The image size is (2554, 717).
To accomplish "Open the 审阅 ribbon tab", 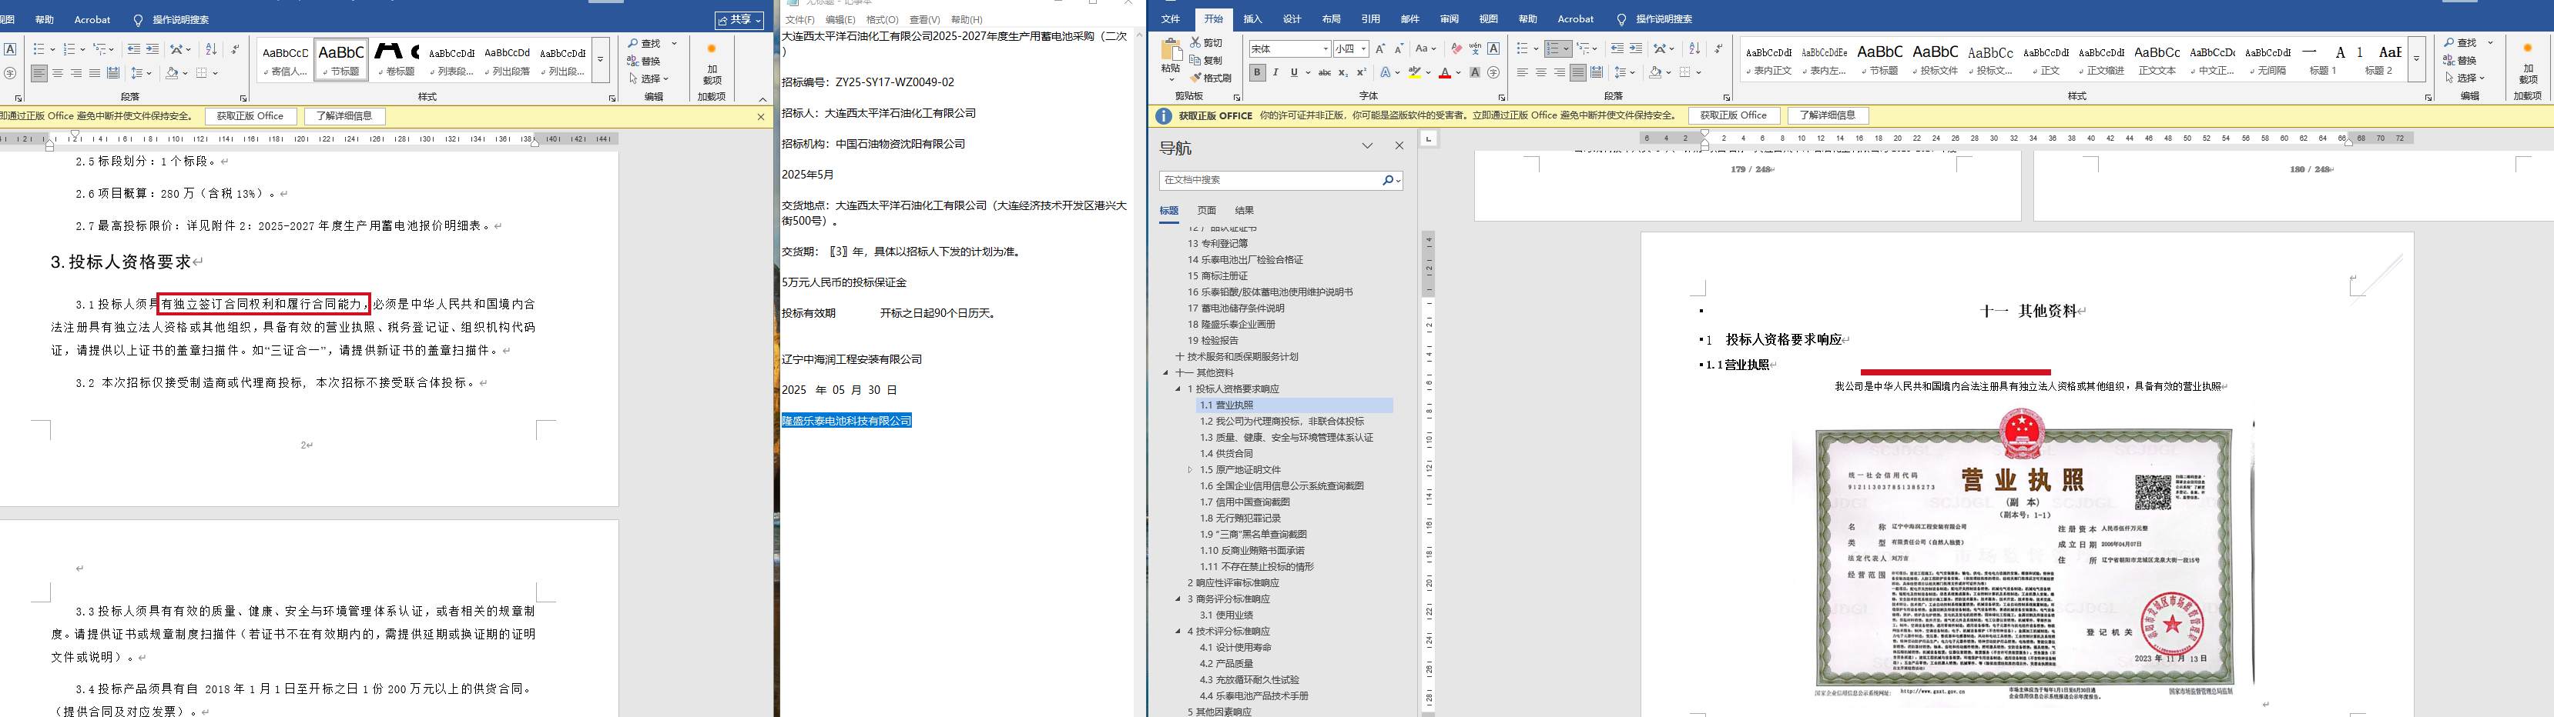I will click(1449, 18).
